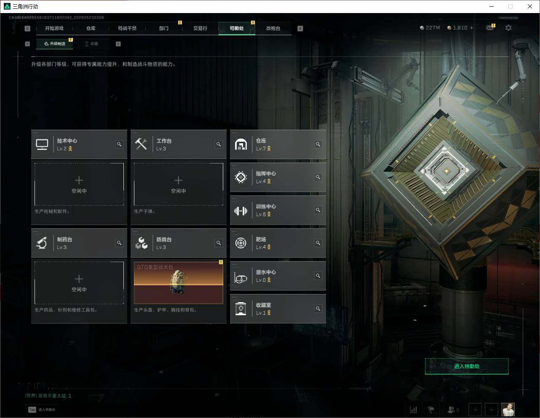Switch to the 开始游戏 tab
The image size is (540, 418).
[54, 28]
